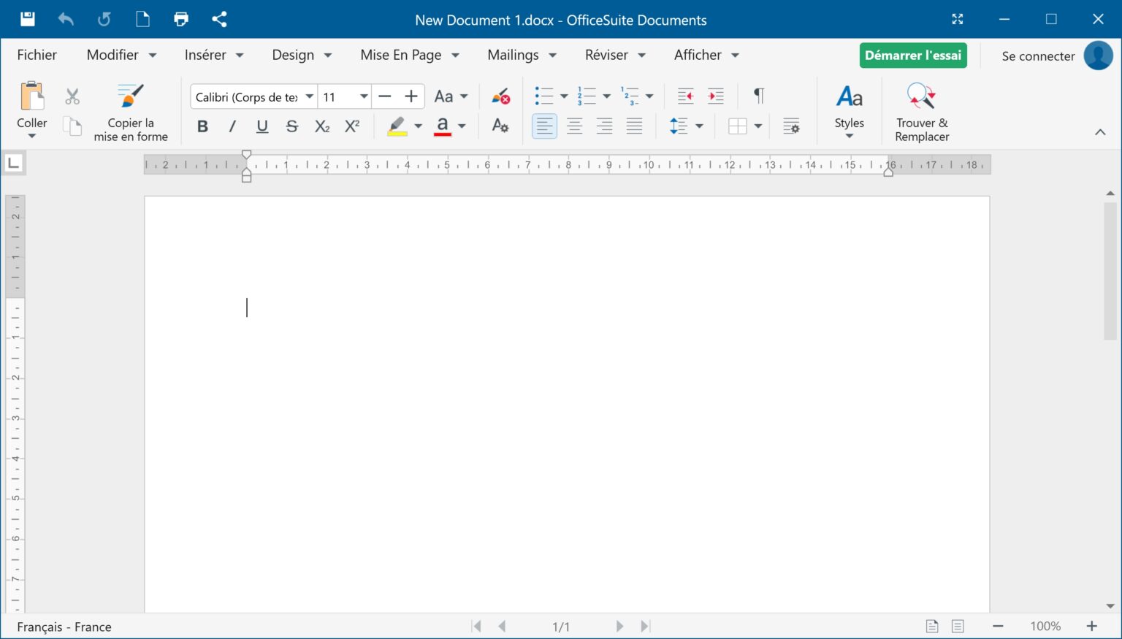1122x639 pixels.
Task: Open highlight color dropdown arrow
Action: click(x=419, y=126)
